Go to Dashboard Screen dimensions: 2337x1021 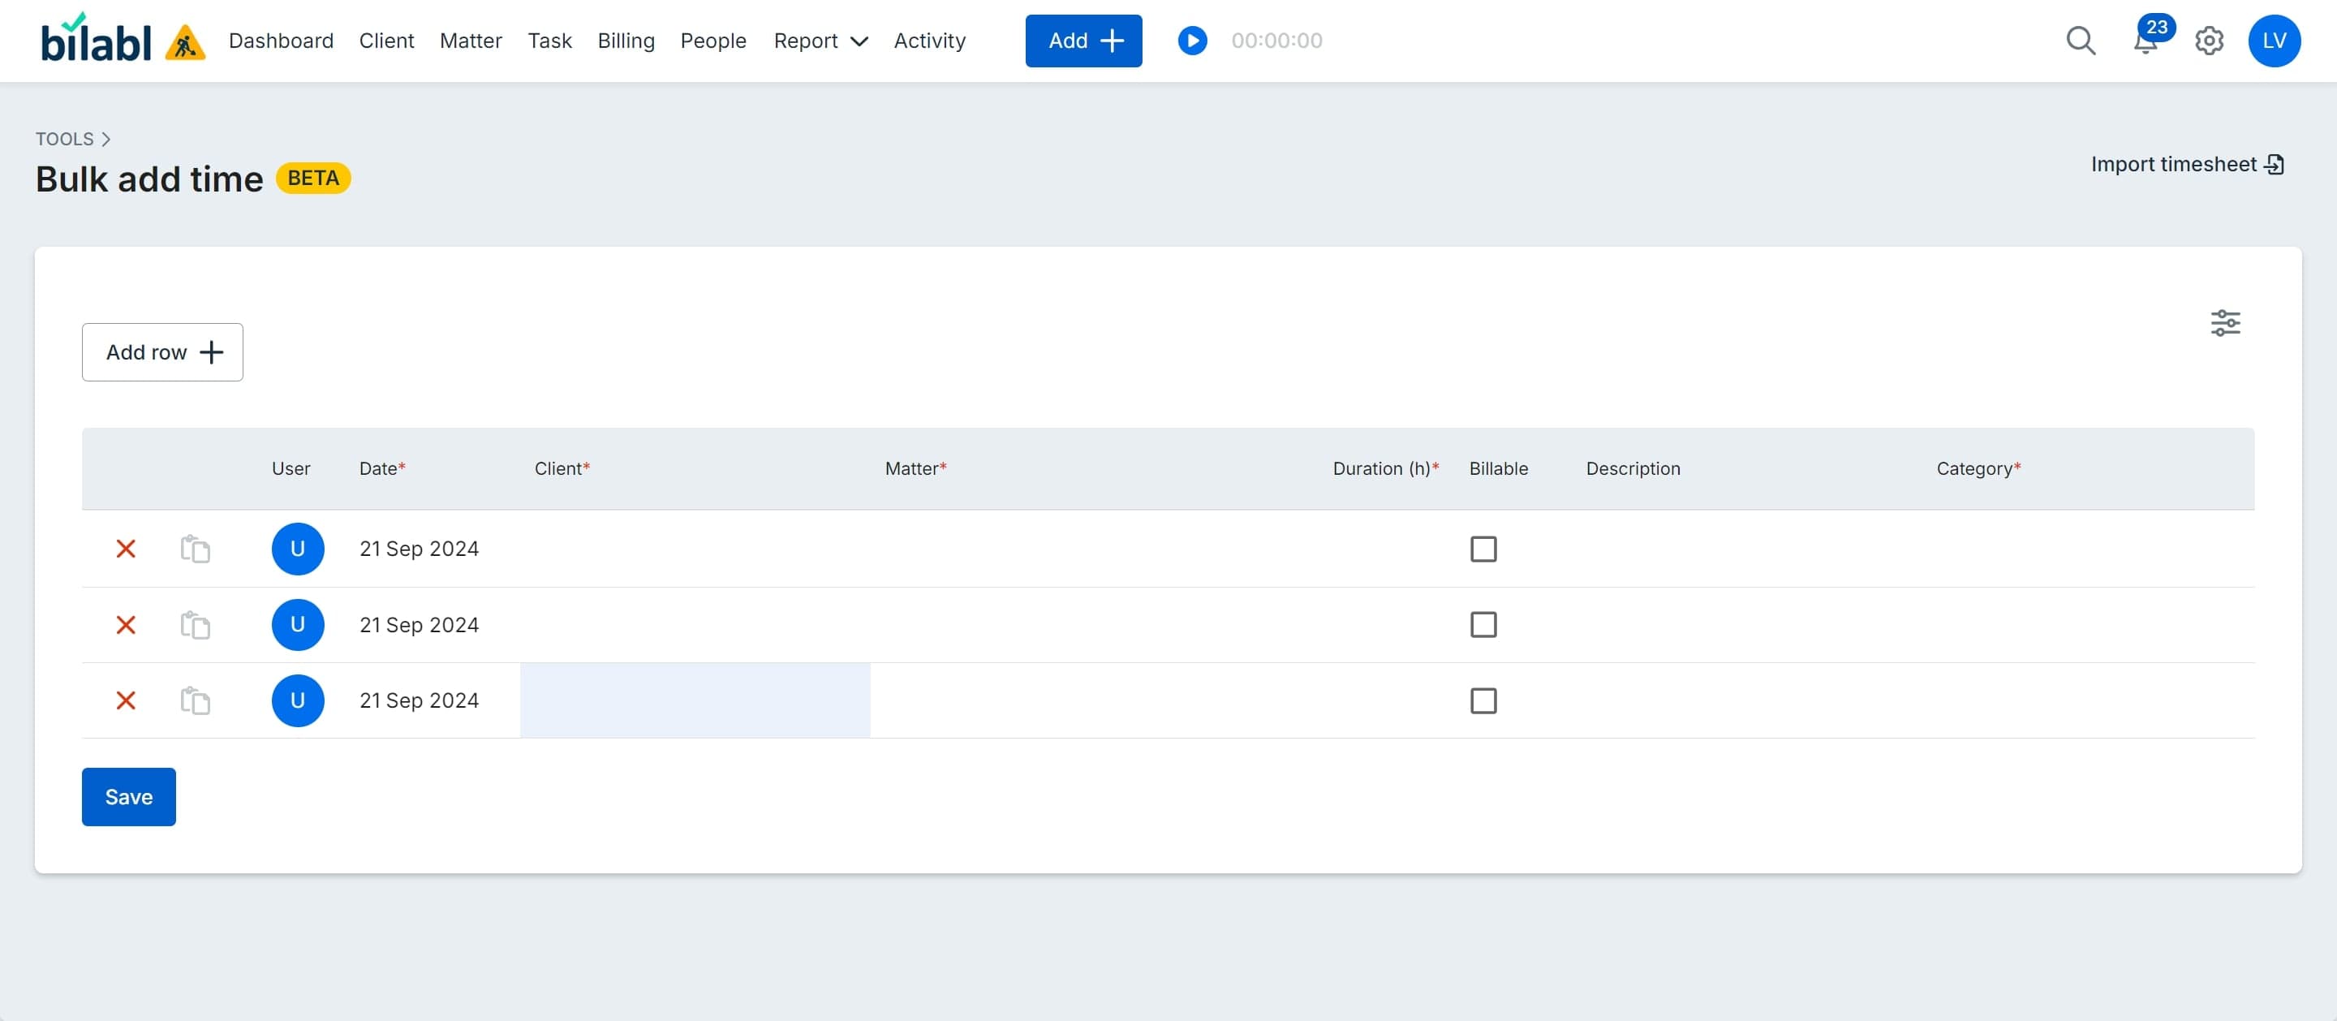(282, 41)
